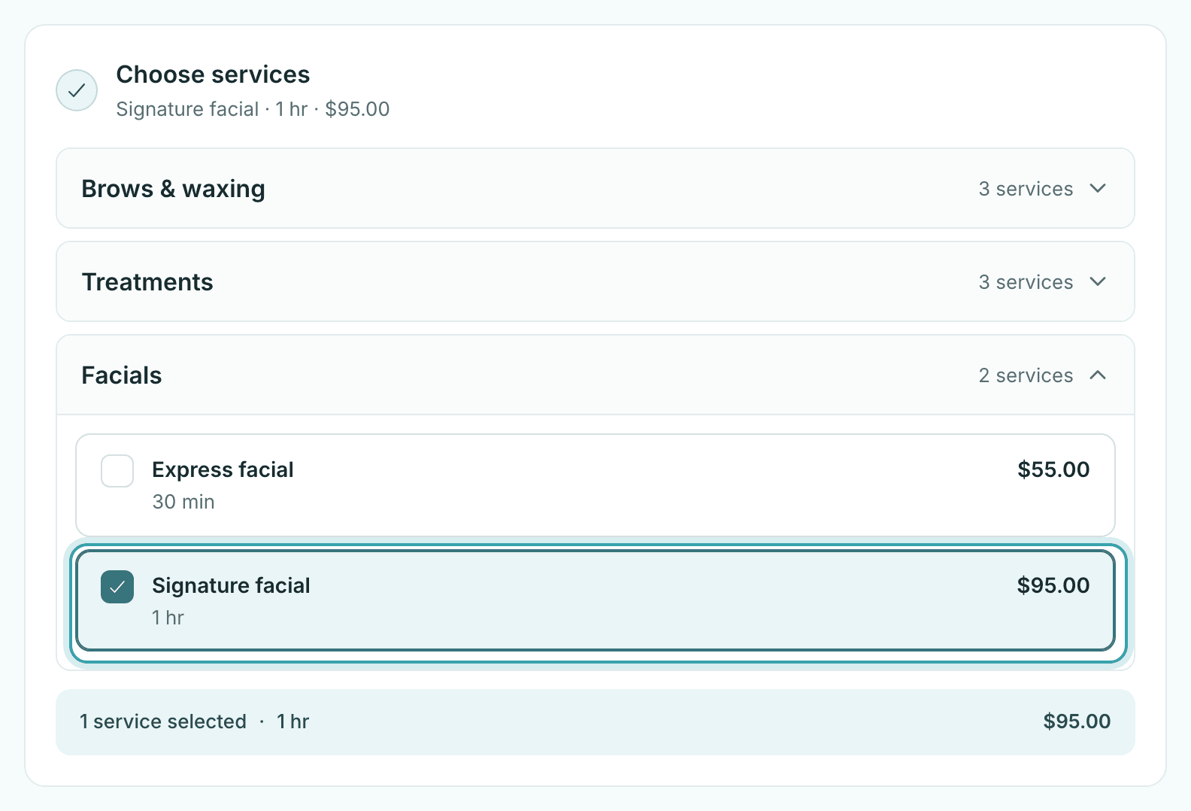Click the step subtitle 'Signature facial · 1 hr · $95.00'
The height and width of the screenshot is (811, 1191).
[253, 109]
